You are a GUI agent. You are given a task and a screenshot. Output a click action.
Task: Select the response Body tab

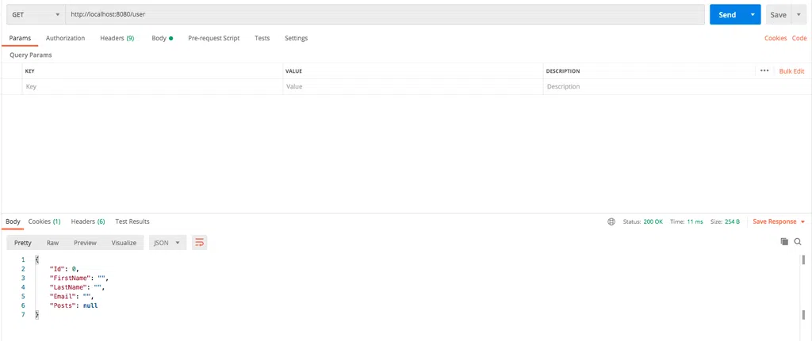(13, 222)
